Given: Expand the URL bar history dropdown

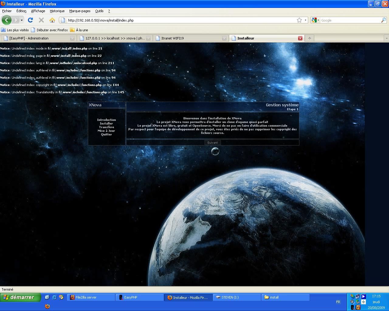Looking at the screenshot, I should tap(305, 20).
